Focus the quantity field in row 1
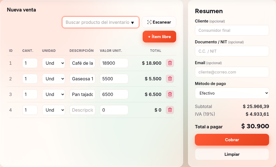Viewport: 276px width, 167px height. 30,63
